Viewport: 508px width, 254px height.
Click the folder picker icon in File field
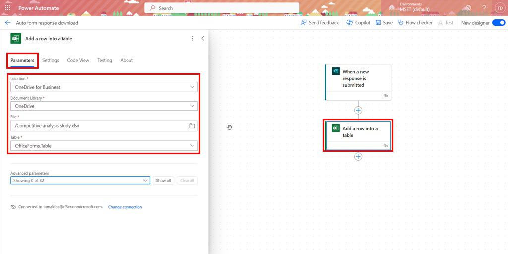192,126
